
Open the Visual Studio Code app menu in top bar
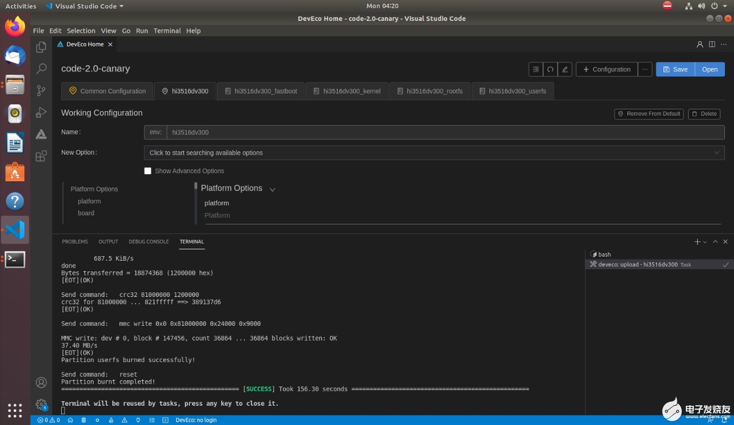tap(84, 6)
